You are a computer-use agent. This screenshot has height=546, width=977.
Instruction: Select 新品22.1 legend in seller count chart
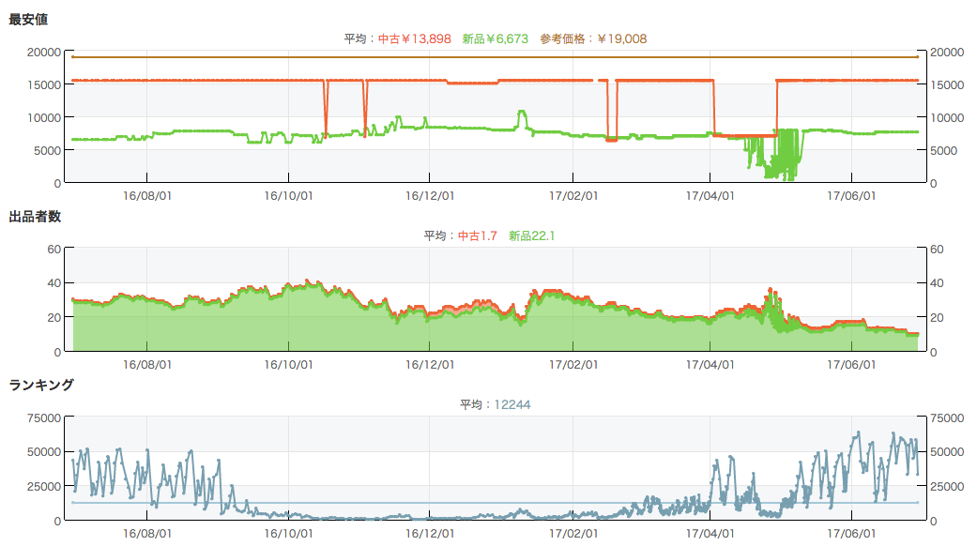531,235
